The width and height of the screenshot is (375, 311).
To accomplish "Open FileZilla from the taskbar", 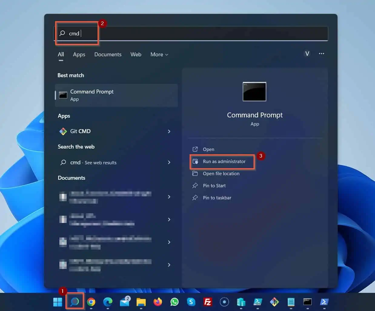I will (x=207, y=302).
